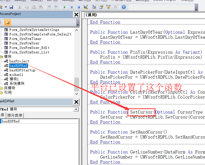Open Object Browser toolbar icon
This screenshot has width=205, height=165.
click(x=108, y=7)
